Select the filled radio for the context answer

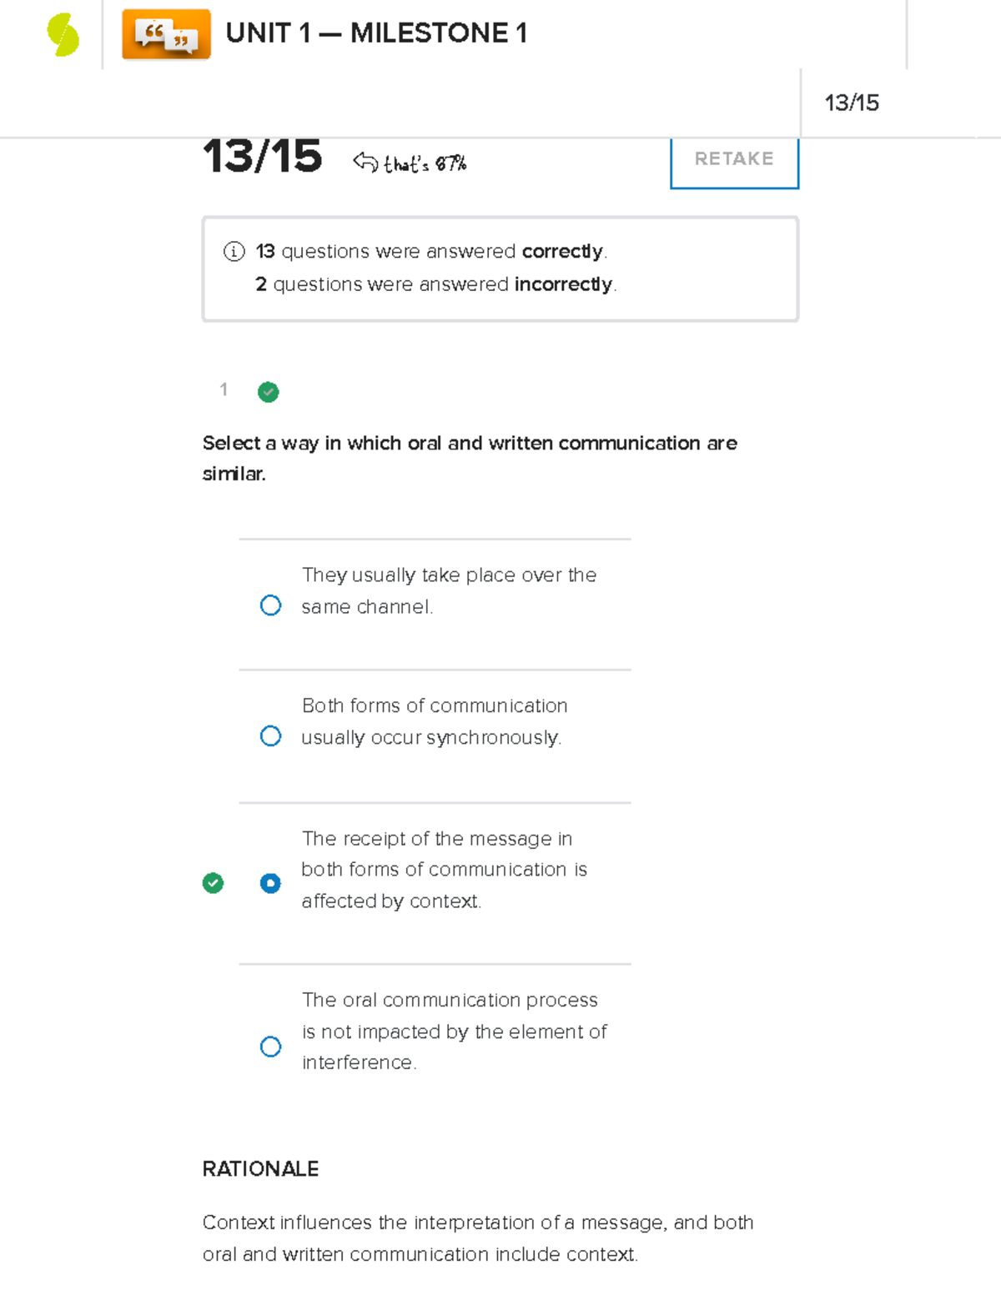pyautogui.click(x=270, y=883)
